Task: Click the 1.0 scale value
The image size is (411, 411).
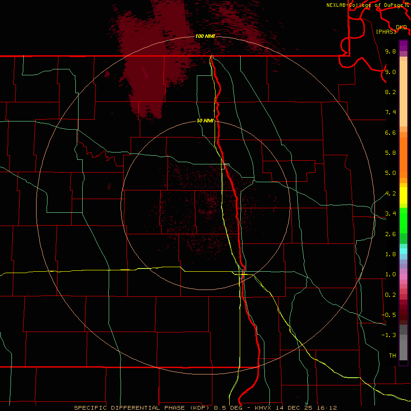Action: (x=390, y=274)
